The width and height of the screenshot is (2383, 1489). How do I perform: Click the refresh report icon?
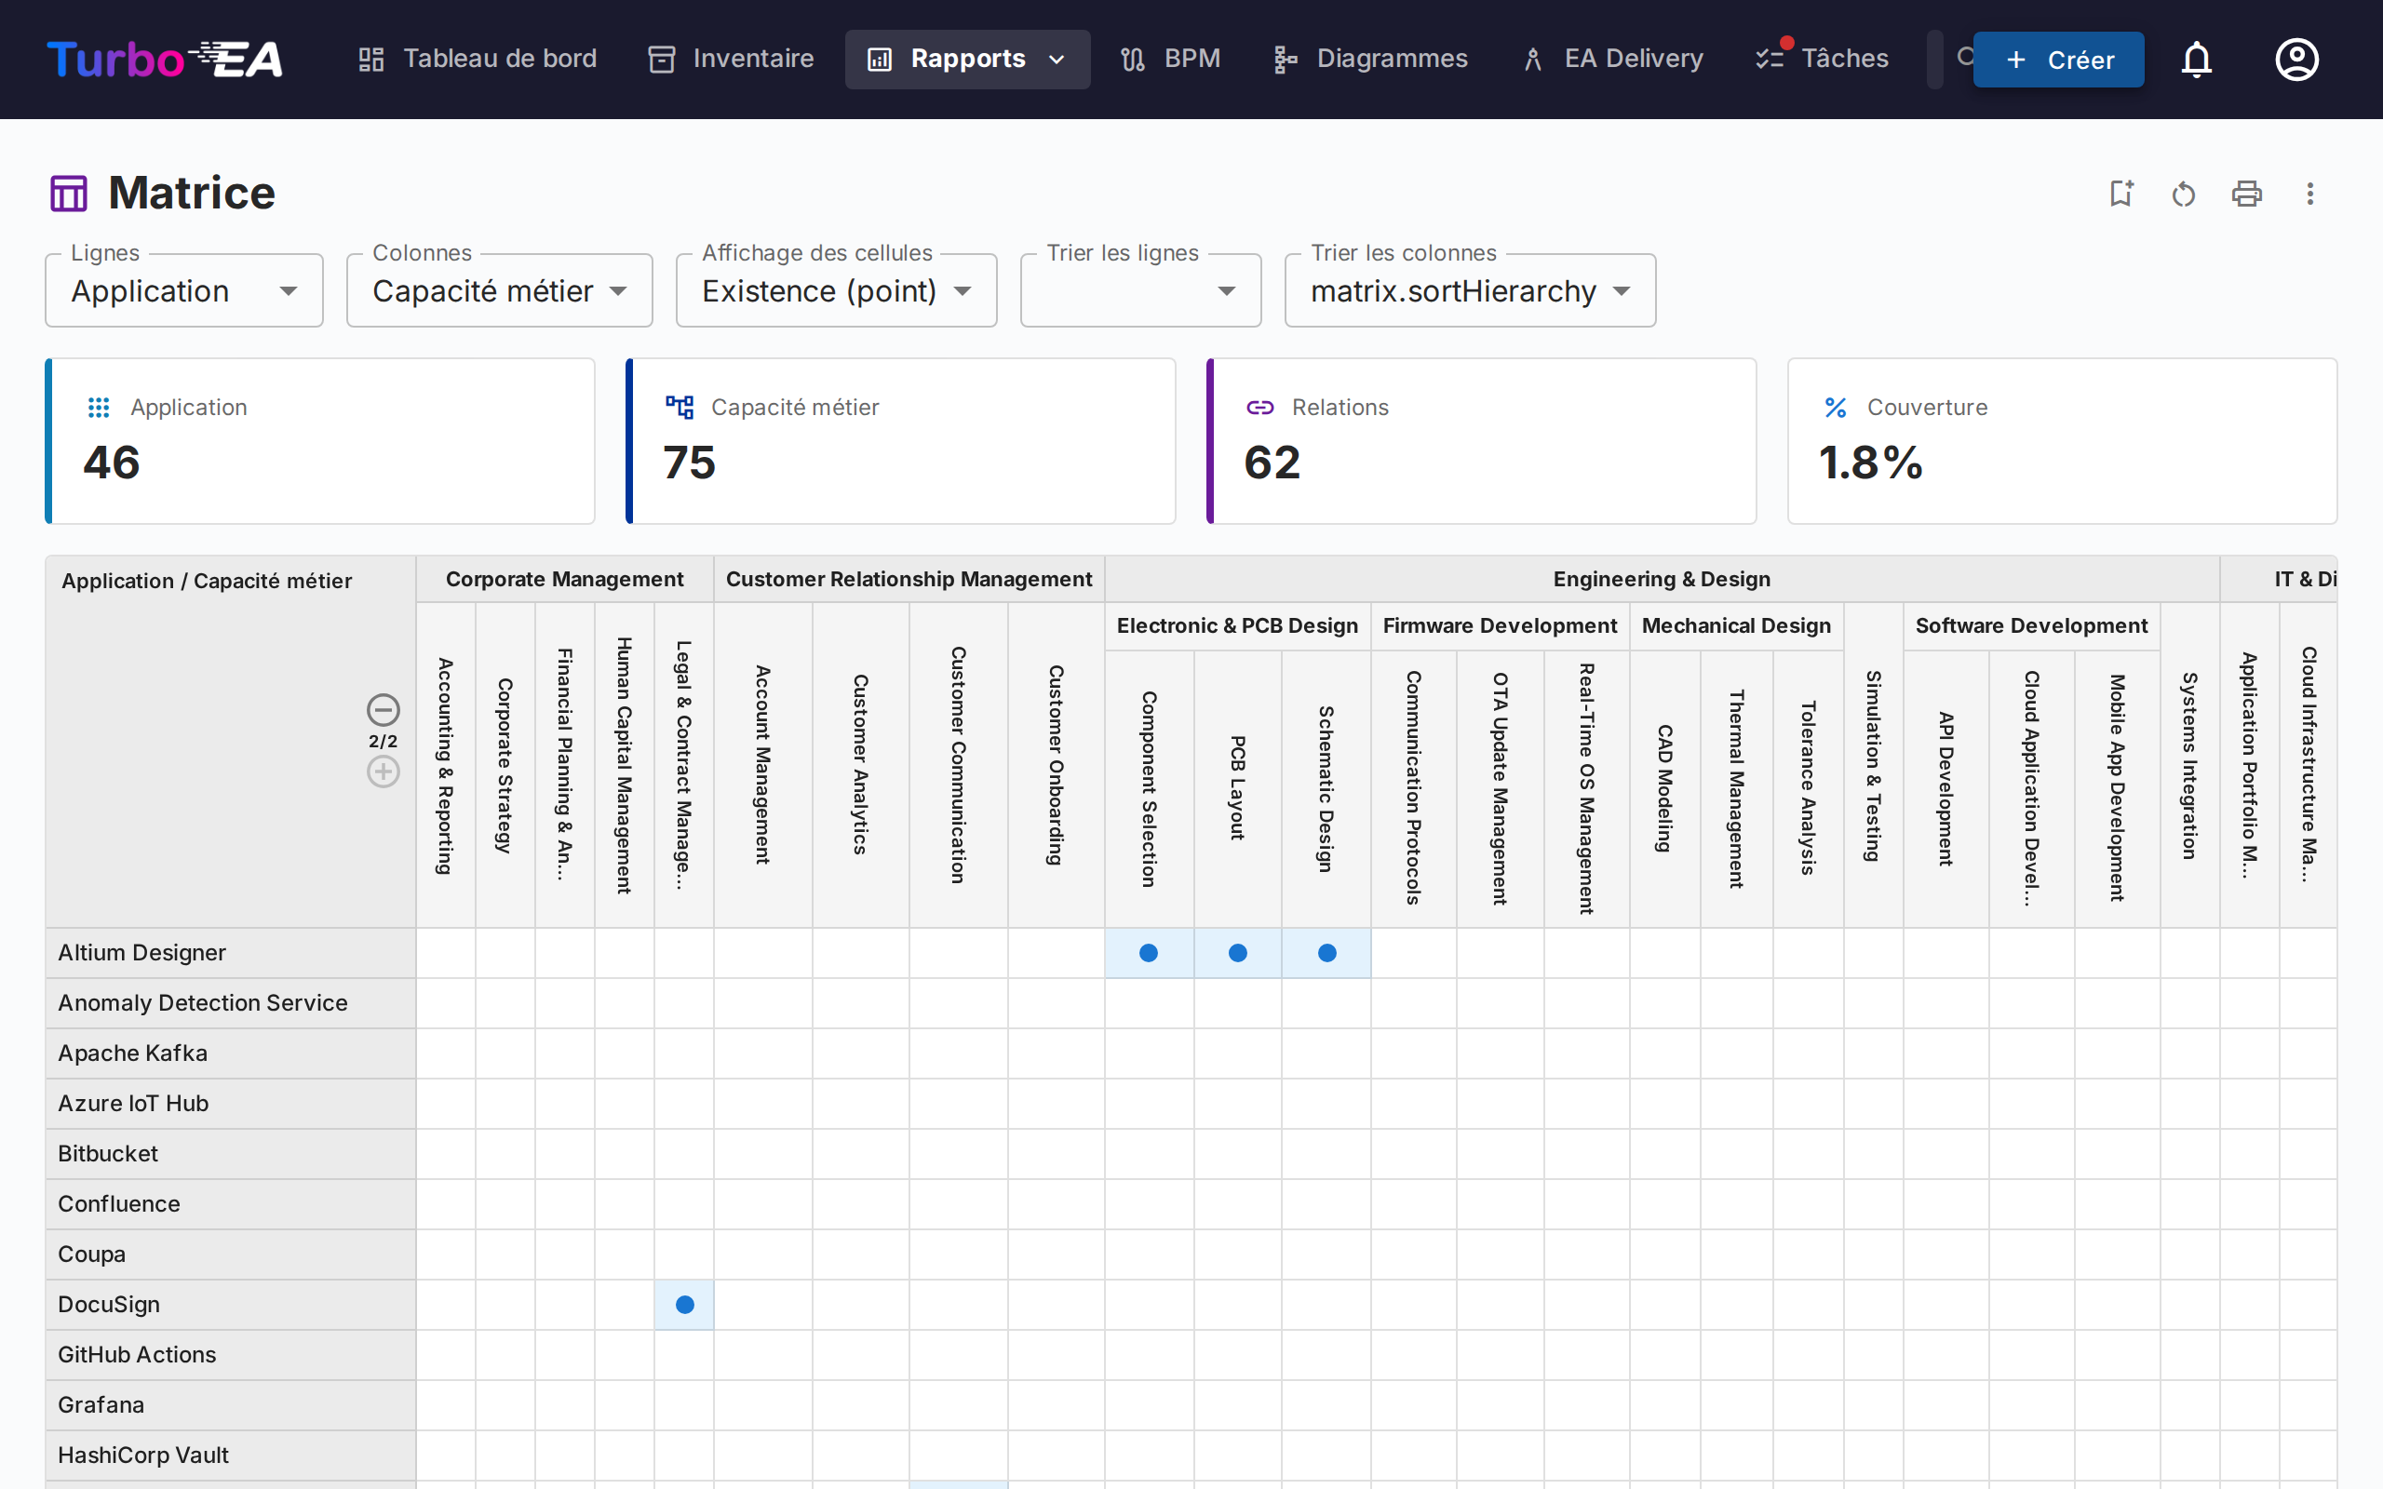pyautogui.click(x=2183, y=193)
